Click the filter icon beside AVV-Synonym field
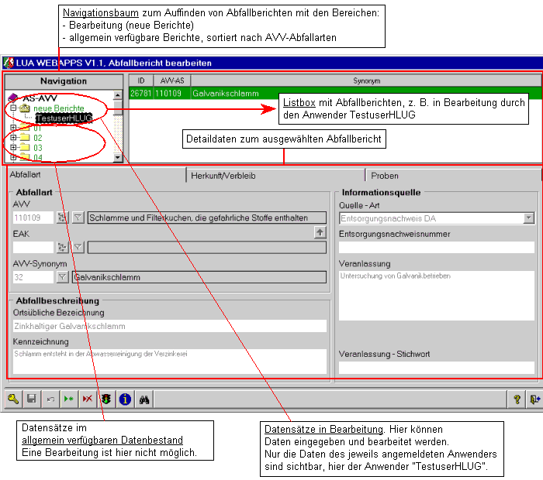543x480 pixels. click(x=63, y=277)
